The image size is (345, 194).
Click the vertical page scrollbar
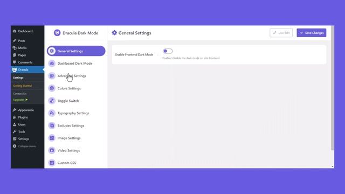click(x=333, y=88)
